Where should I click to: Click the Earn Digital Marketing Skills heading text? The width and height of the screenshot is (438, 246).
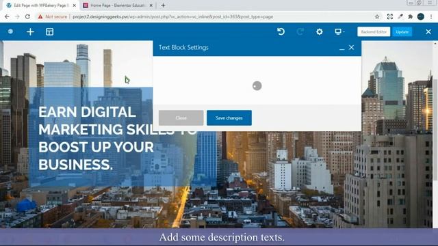(117, 138)
